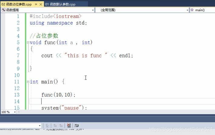The height and width of the screenshot is (135, 215).
Task: Collapse the void func block on line 5
Action: click(28, 42)
